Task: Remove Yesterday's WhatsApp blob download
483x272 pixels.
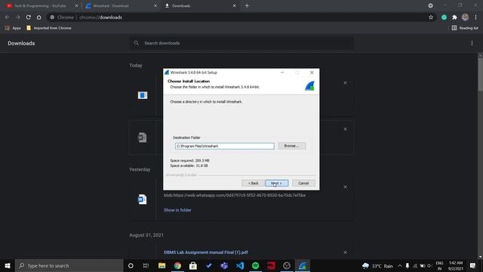Action: pos(346,187)
